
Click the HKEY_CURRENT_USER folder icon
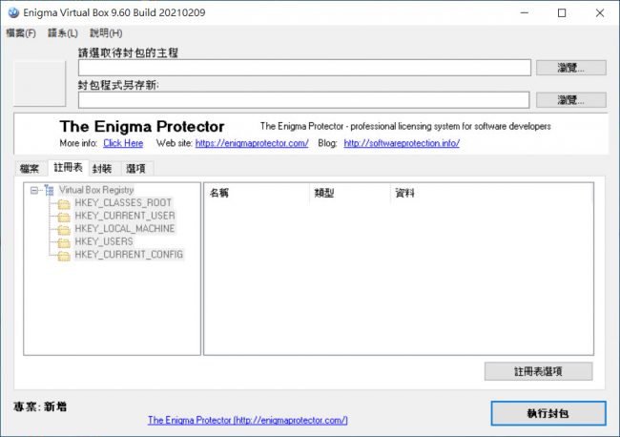[x=64, y=217]
